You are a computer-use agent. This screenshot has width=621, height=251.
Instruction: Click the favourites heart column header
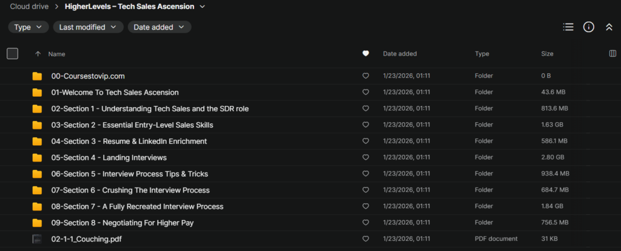(365, 54)
